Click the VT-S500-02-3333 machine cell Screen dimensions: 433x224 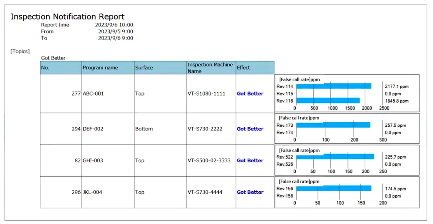209,161
